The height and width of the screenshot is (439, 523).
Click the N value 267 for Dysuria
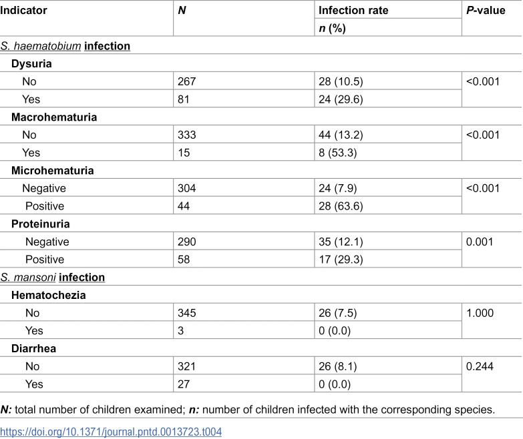[x=186, y=81]
